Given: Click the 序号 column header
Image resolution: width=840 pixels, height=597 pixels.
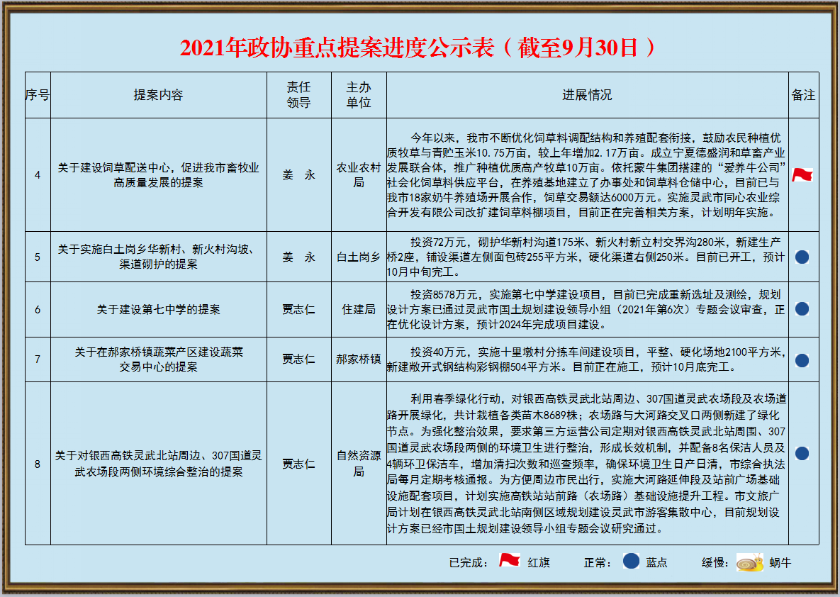Looking at the screenshot, I should pyautogui.click(x=38, y=95).
